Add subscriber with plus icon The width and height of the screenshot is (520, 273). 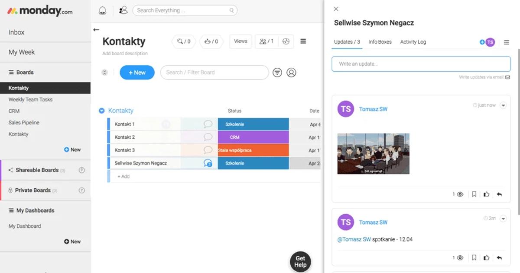[482, 42]
